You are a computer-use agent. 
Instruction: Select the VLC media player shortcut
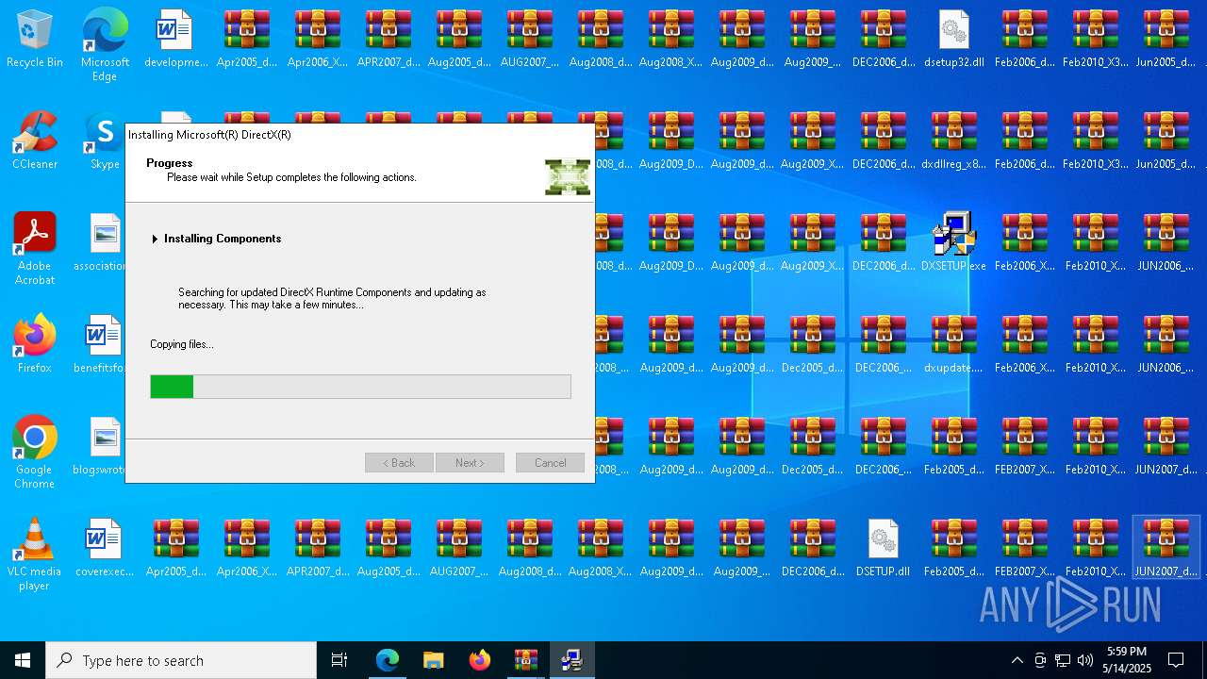click(x=35, y=555)
